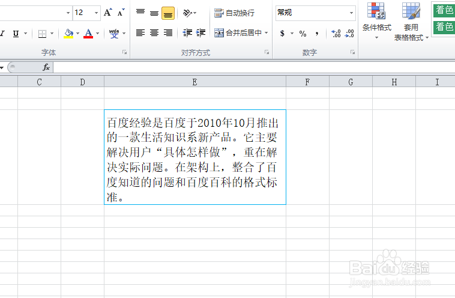The image size is (455, 298).
Task: Open fill color dropdown arrow
Action: 77,34
